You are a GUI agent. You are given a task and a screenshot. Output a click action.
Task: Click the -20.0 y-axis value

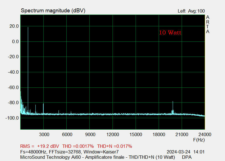(13, 57)
